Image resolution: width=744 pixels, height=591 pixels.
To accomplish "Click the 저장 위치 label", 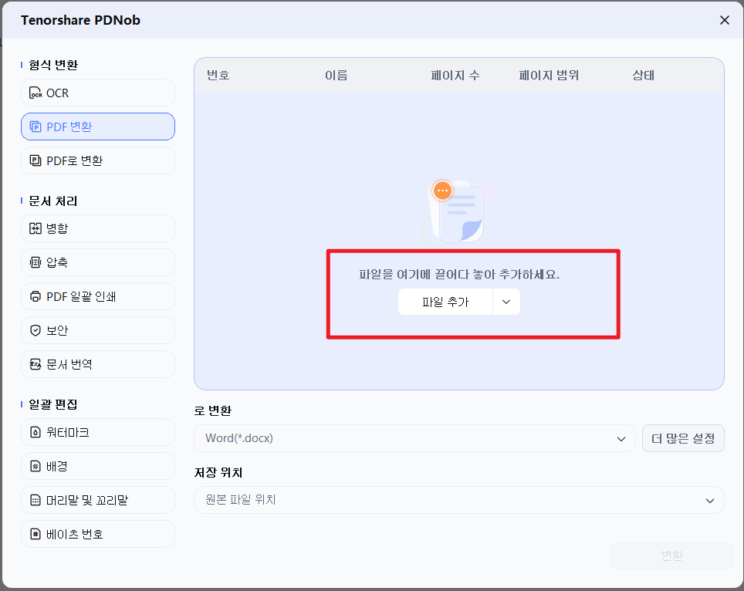I will click(x=218, y=472).
